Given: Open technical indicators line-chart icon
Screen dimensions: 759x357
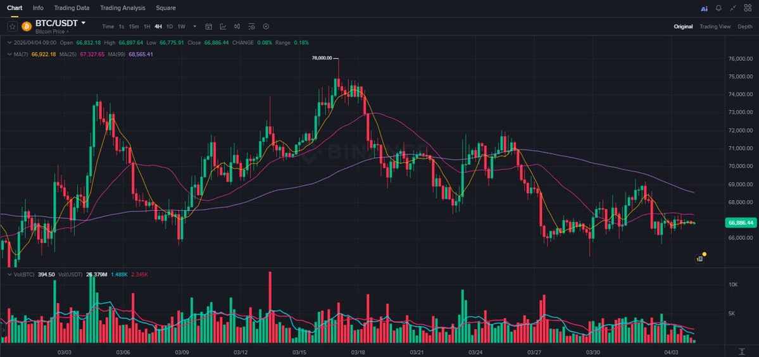Looking at the screenshot, I should [223, 27].
